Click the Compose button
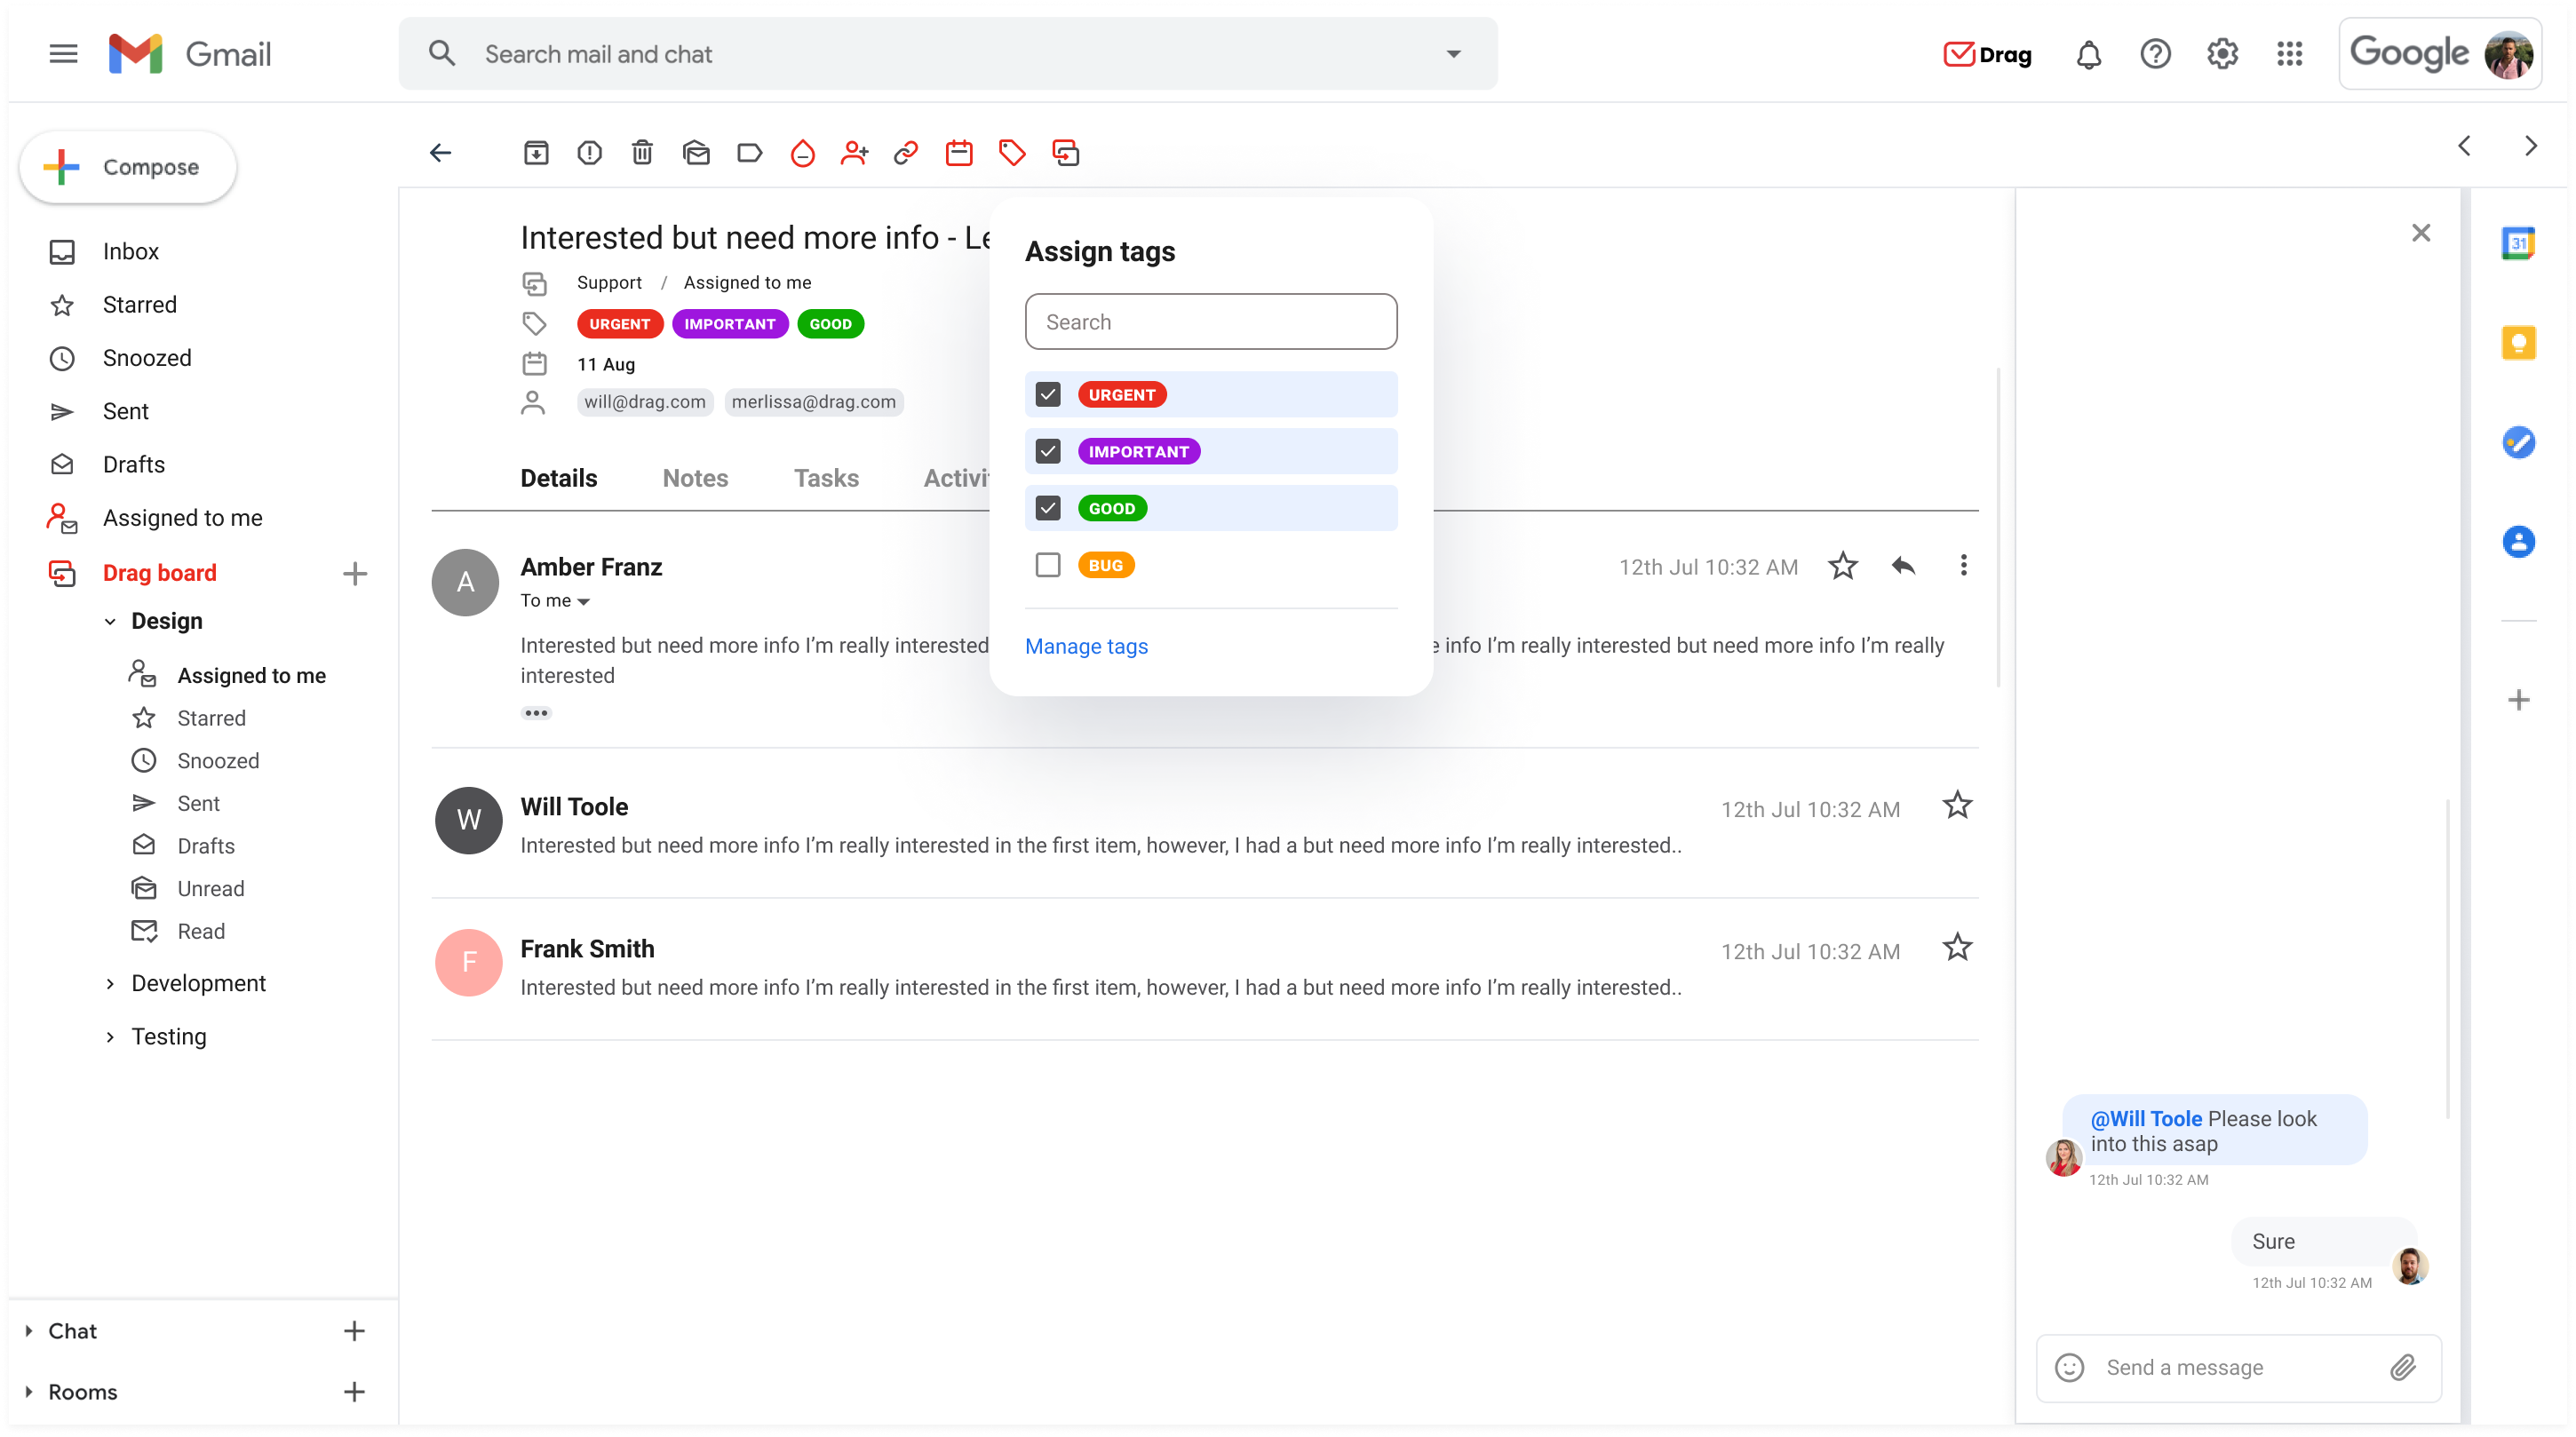2576x1437 pixels. pyautogui.click(x=128, y=167)
